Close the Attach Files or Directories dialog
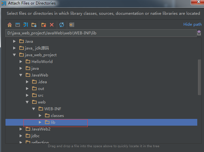The image size is (204, 152). coord(198,2)
